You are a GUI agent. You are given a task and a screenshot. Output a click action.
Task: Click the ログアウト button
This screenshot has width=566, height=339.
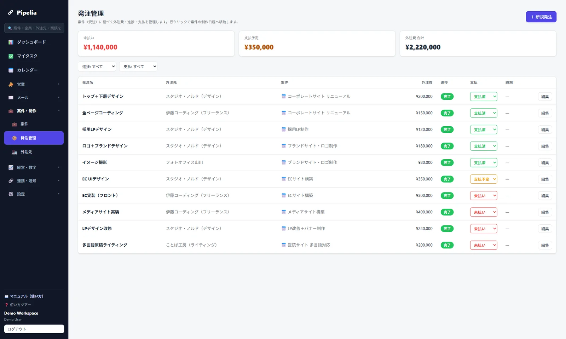point(34,329)
